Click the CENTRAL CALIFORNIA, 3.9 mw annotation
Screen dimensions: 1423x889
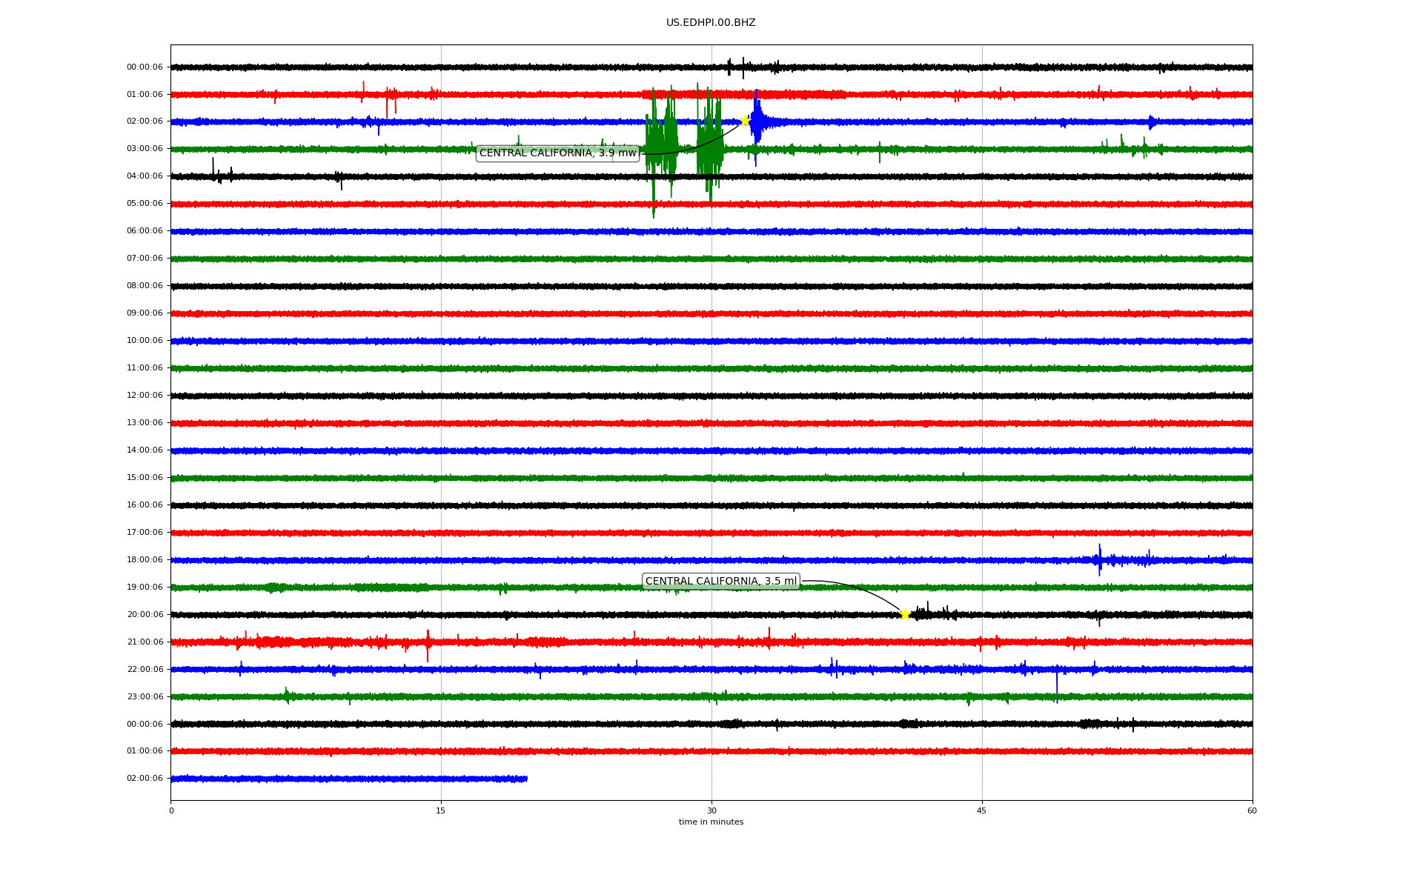click(x=557, y=153)
